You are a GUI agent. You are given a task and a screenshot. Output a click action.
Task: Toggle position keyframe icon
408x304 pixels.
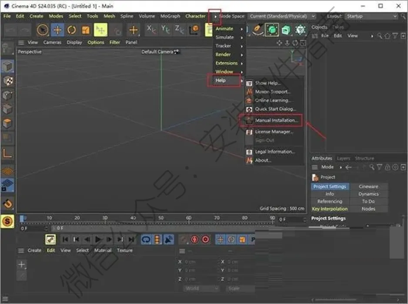point(221,240)
